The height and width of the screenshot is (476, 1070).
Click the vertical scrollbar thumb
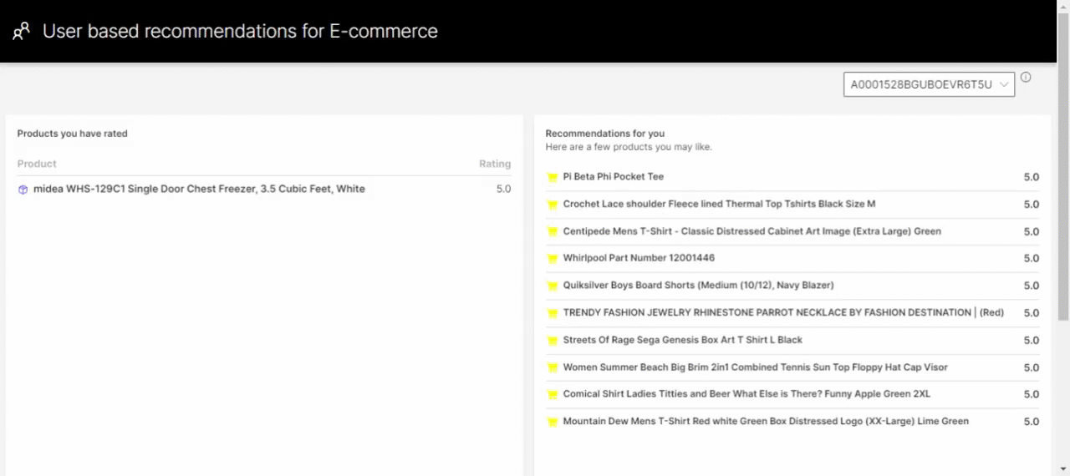click(x=1063, y=192)
